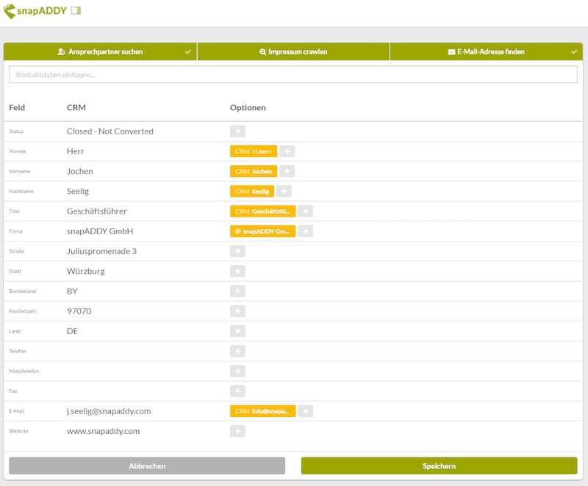Click the snapADDY logo
588x486 pixels.
[x=35, y=12]
